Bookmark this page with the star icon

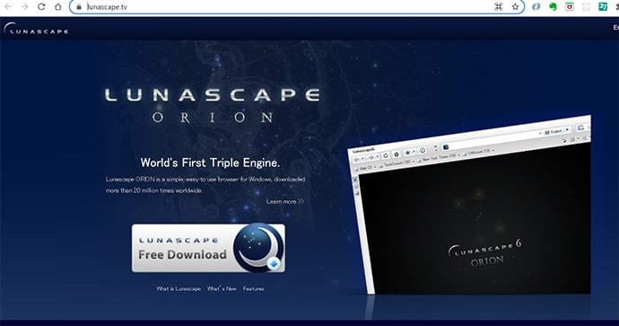[515, 6]
